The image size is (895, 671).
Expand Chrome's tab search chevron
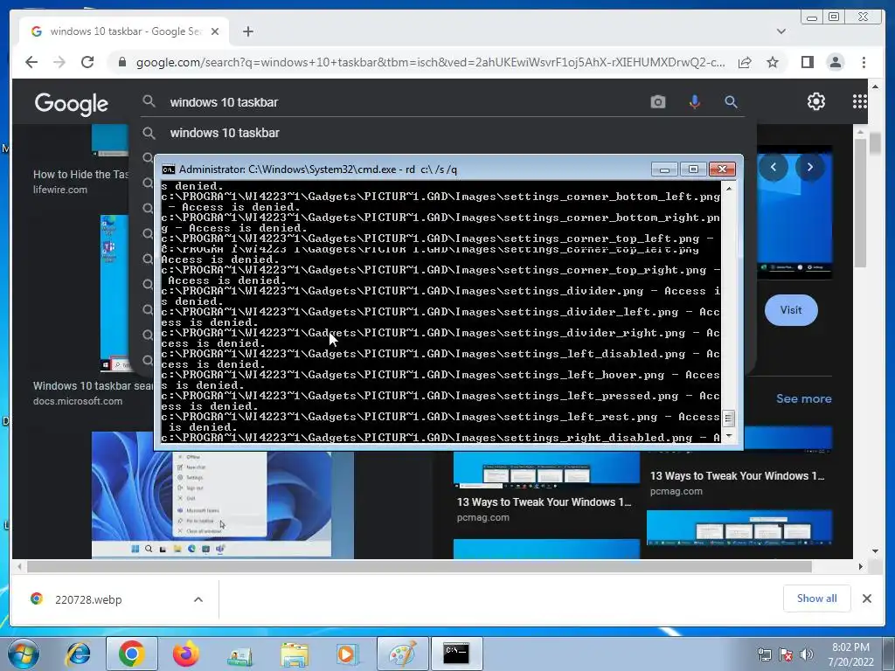(781, 31)
